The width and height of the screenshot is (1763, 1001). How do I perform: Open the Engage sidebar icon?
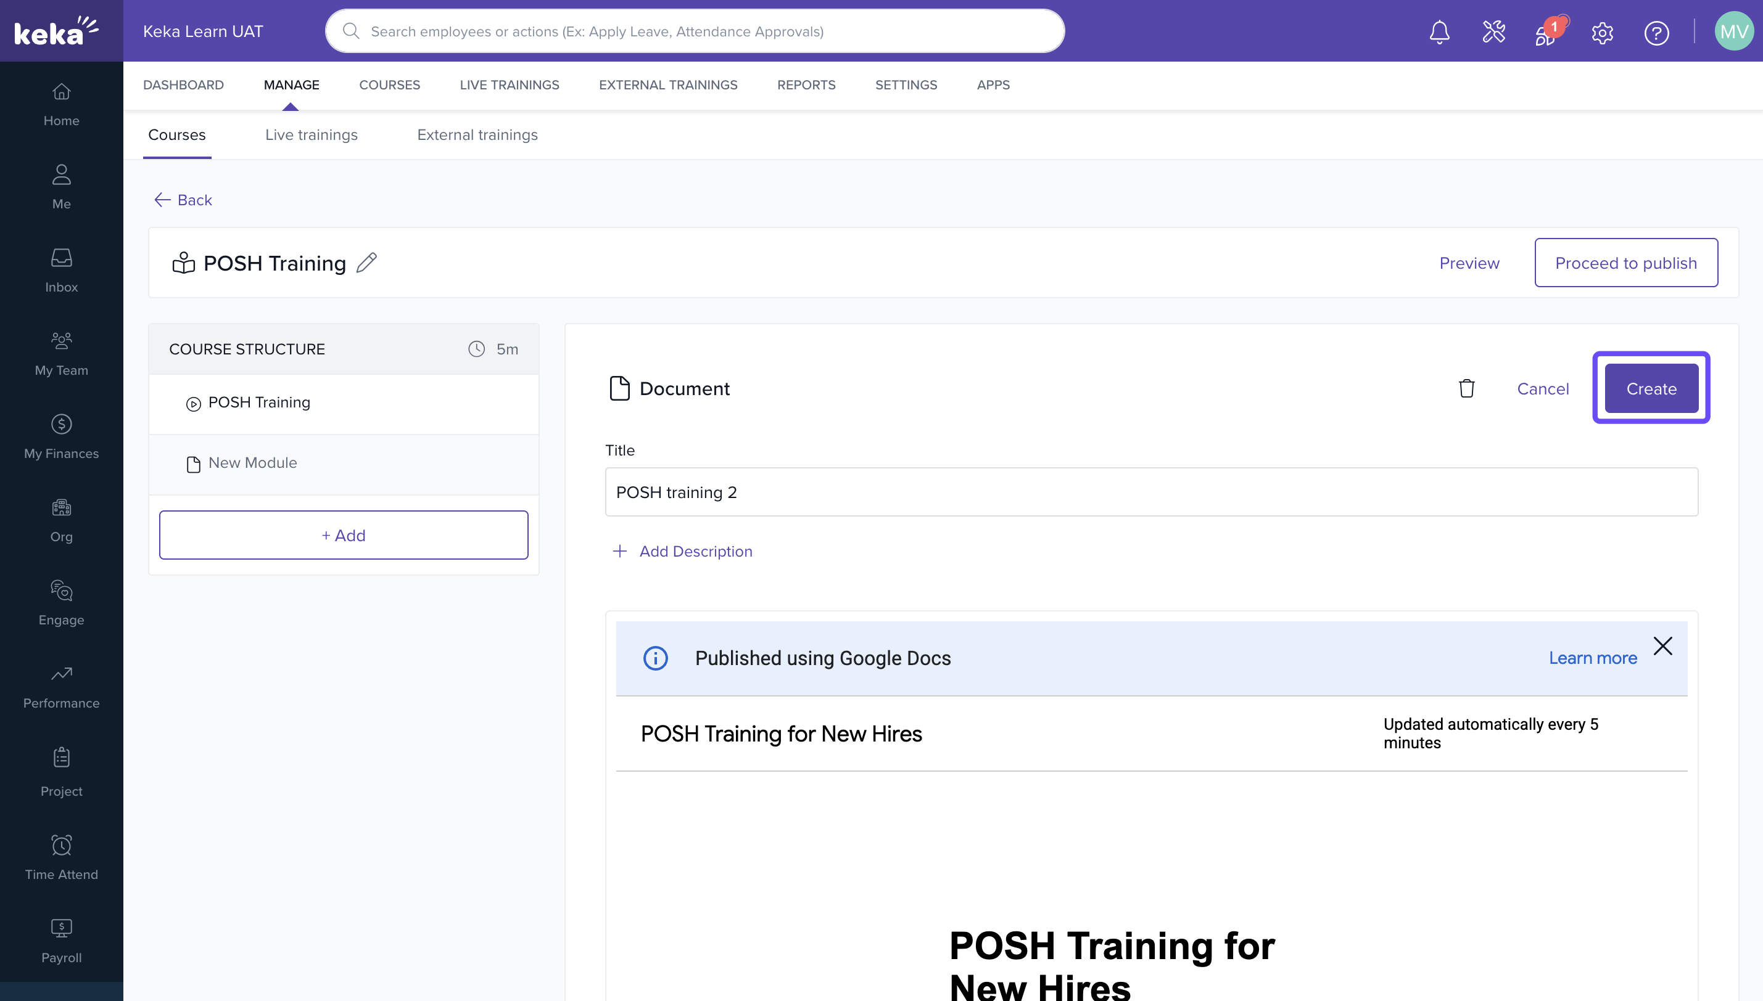[x=61, y=603]
